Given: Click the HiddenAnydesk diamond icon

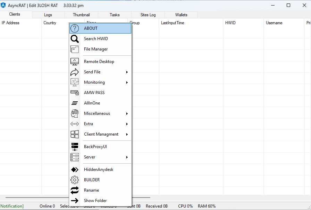Looking at the screenshot, I should tap(75, 170).
